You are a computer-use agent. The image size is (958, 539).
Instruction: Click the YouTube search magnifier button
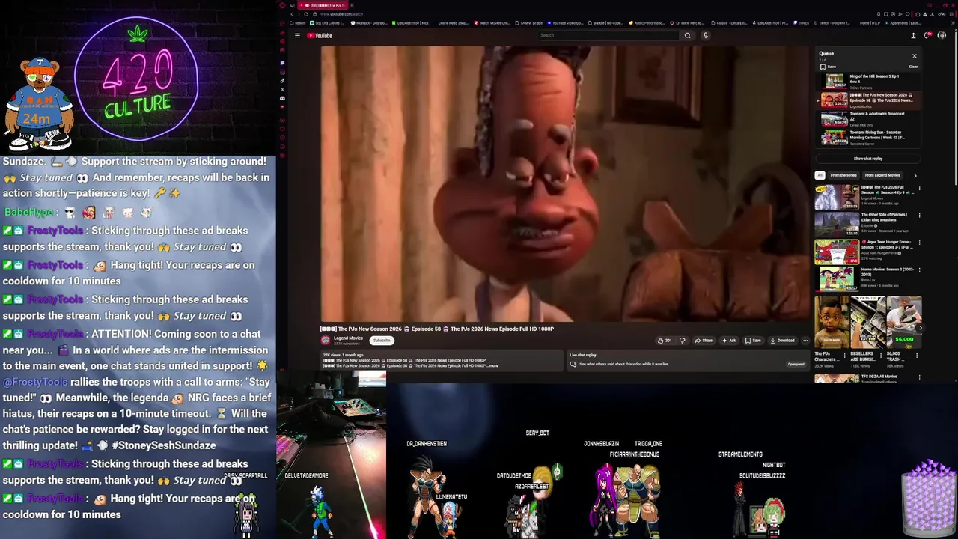pyautogui.click(x=687, y=35)
